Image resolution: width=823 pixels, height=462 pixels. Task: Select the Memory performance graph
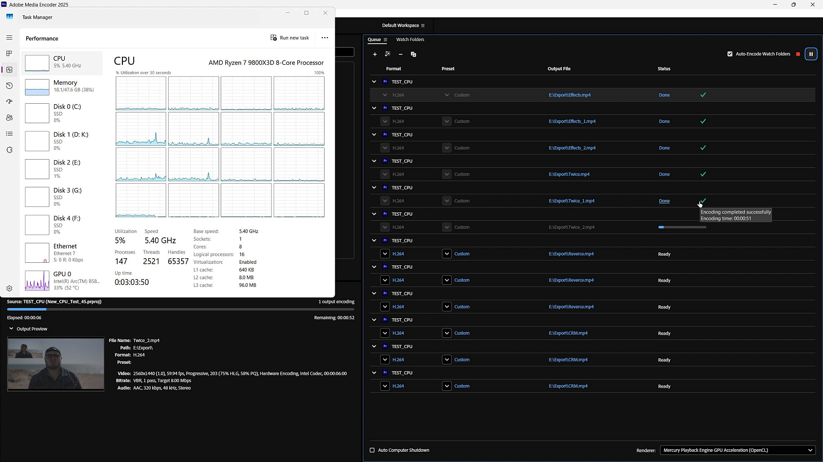tap(37, 87)
